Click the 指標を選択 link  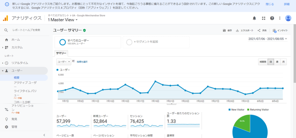[x=82, y=62]
